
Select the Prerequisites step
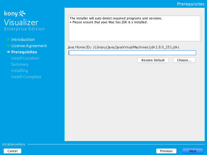coord(24,52)
